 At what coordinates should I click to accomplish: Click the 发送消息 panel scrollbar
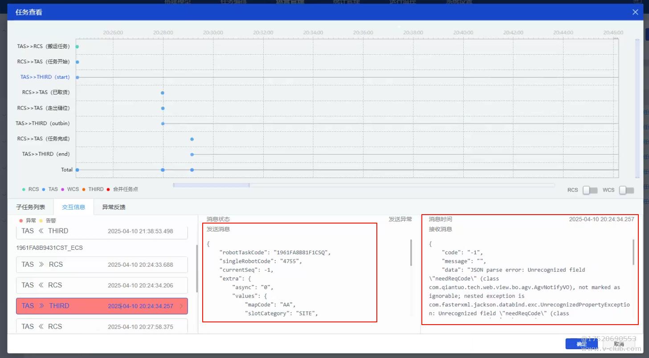[x=411, y=252]
